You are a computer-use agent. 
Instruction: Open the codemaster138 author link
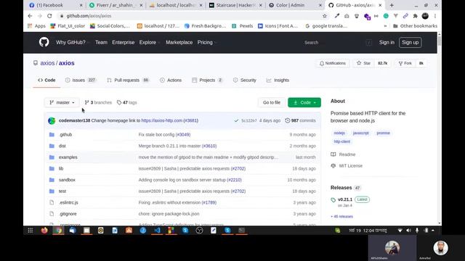coord(74,120)
